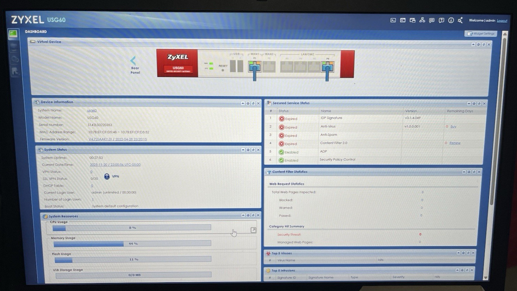Pop out the CPU Usage chart
The height and width of the screenshot is (291, 517).
tap(253, 230)
